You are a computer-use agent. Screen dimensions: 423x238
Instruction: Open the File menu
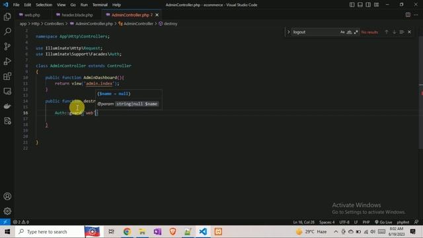tap(16, 5)
